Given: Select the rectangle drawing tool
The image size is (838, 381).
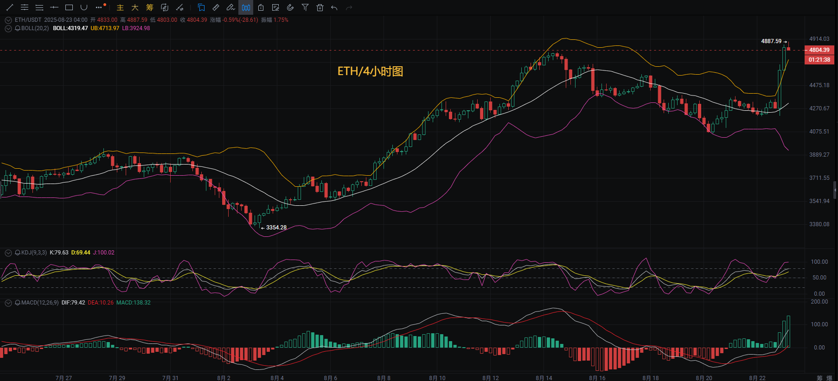Looking at the screenshot, I should tap(69, 7).
